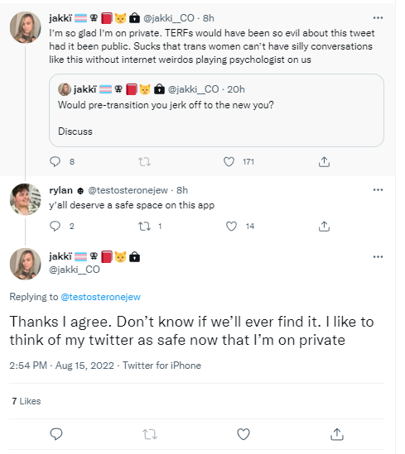Open more options on rylan's tweet
The height and width of the screenshot is (454, 405).
click(378, 190)
